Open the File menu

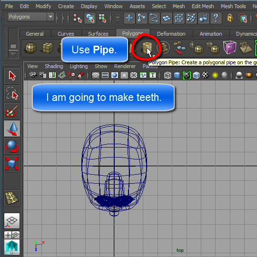(x=9, y=6)
